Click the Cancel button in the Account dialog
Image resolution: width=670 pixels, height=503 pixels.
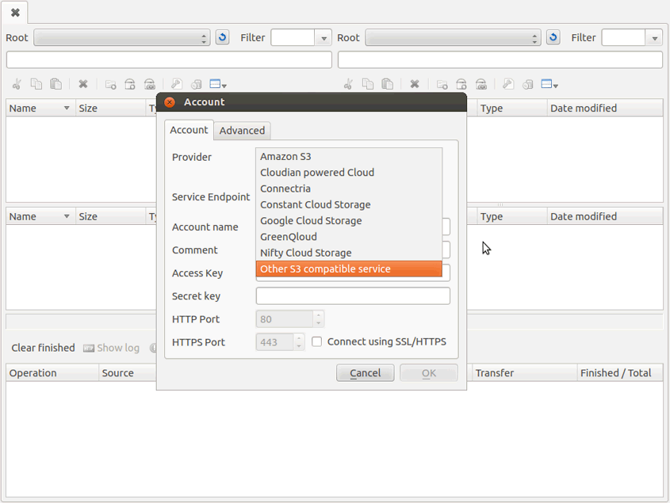[365, 372]
